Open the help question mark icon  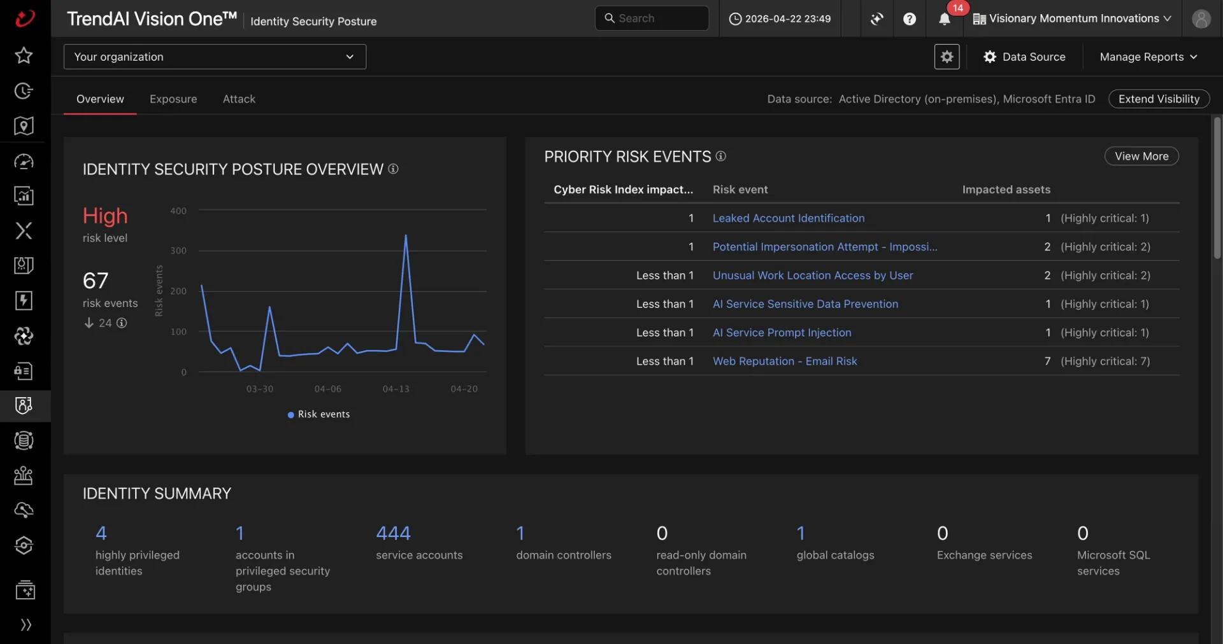pyautogui.click(x=910, y=19)
